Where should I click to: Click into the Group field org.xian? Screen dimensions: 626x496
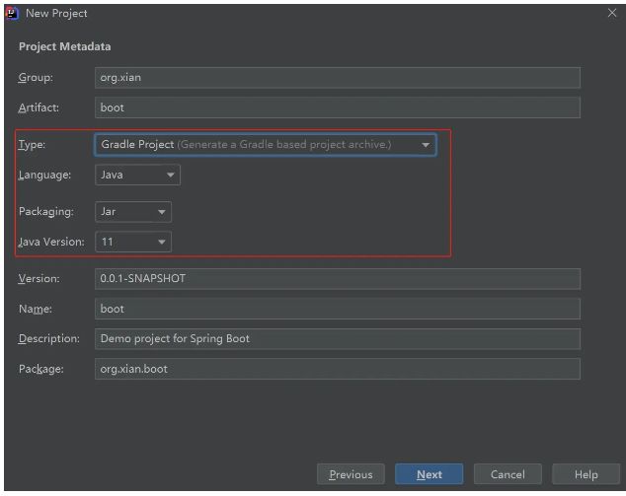click(338, 77)
